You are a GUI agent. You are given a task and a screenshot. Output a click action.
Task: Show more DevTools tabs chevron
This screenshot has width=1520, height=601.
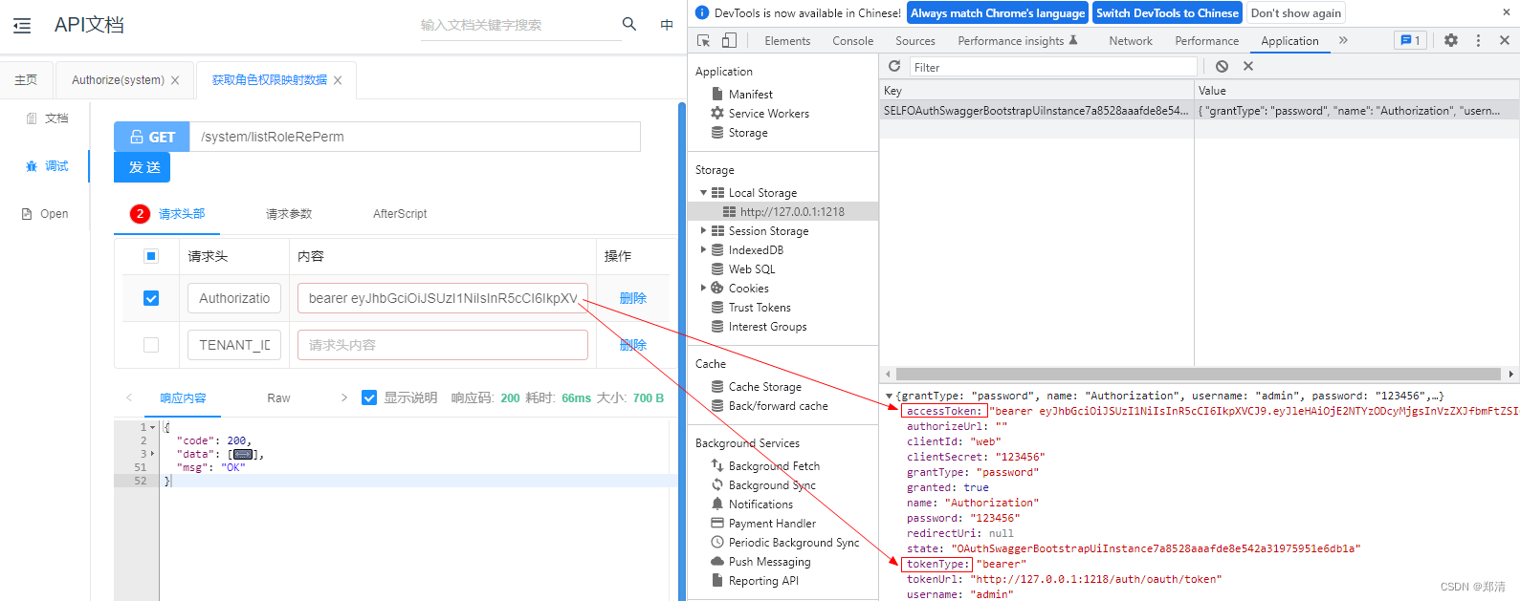point(1343,40)
